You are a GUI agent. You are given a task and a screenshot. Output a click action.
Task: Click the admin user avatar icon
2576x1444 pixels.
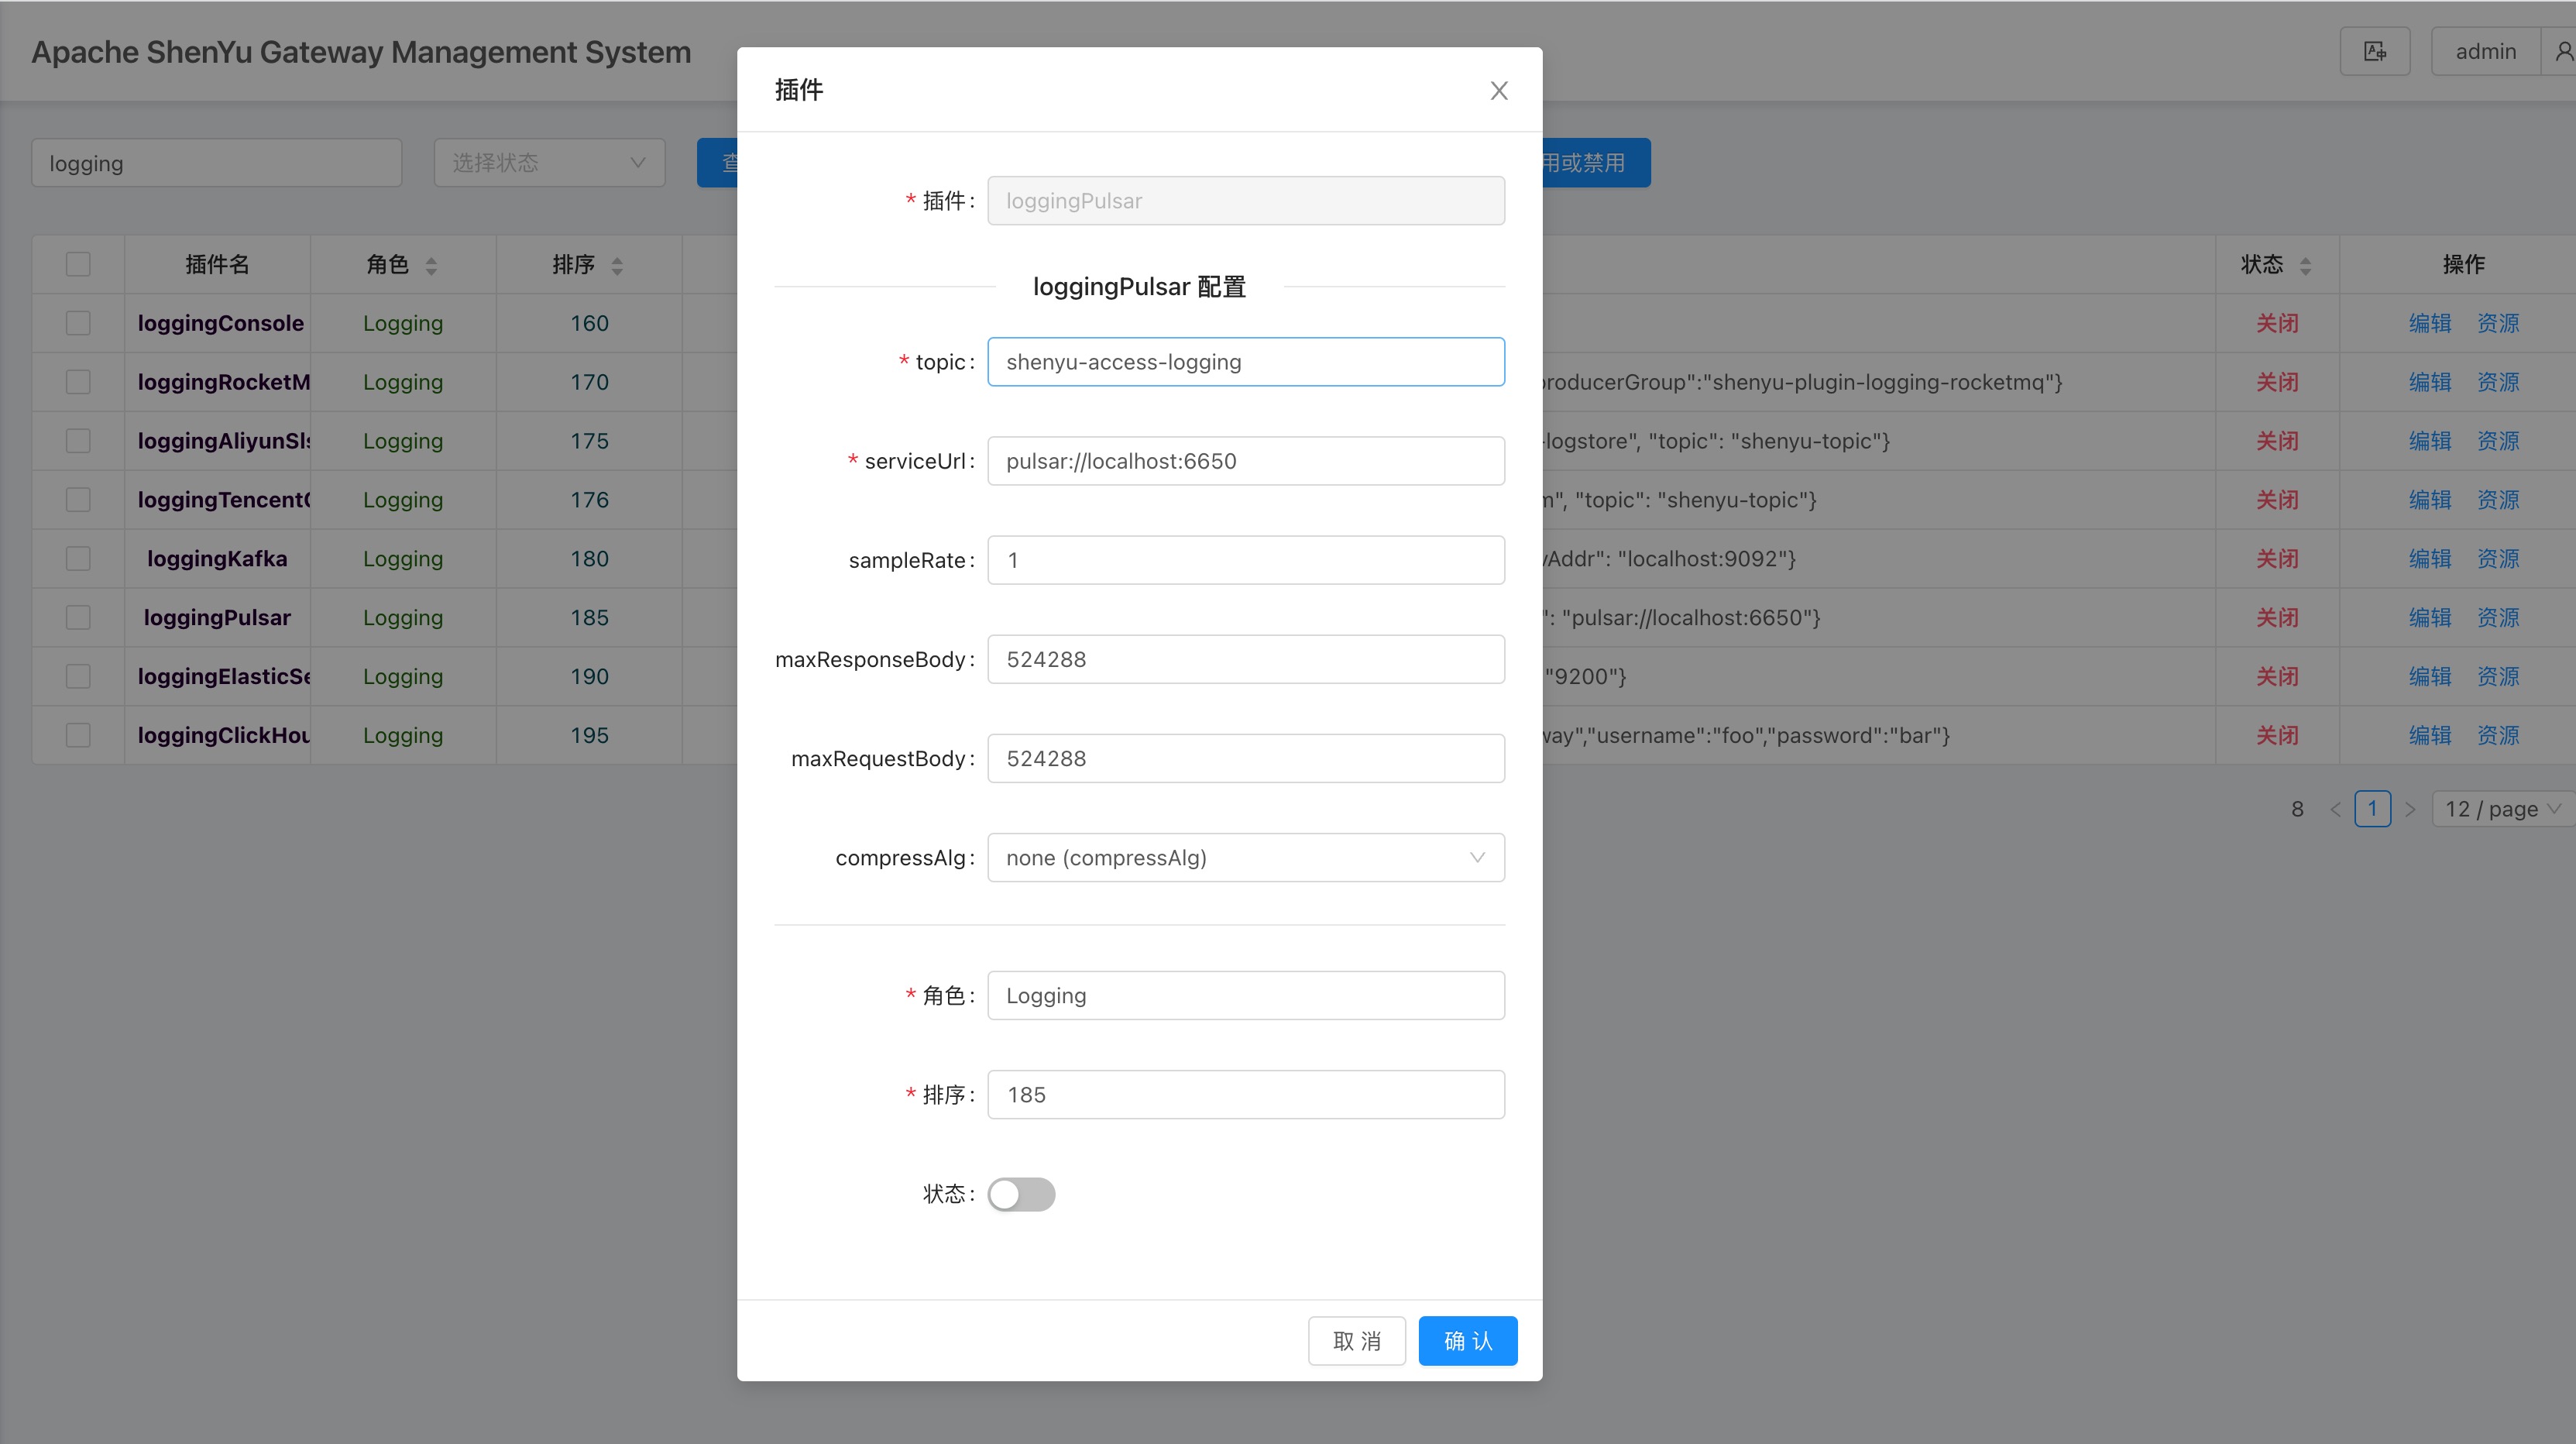pos(2564,52)
